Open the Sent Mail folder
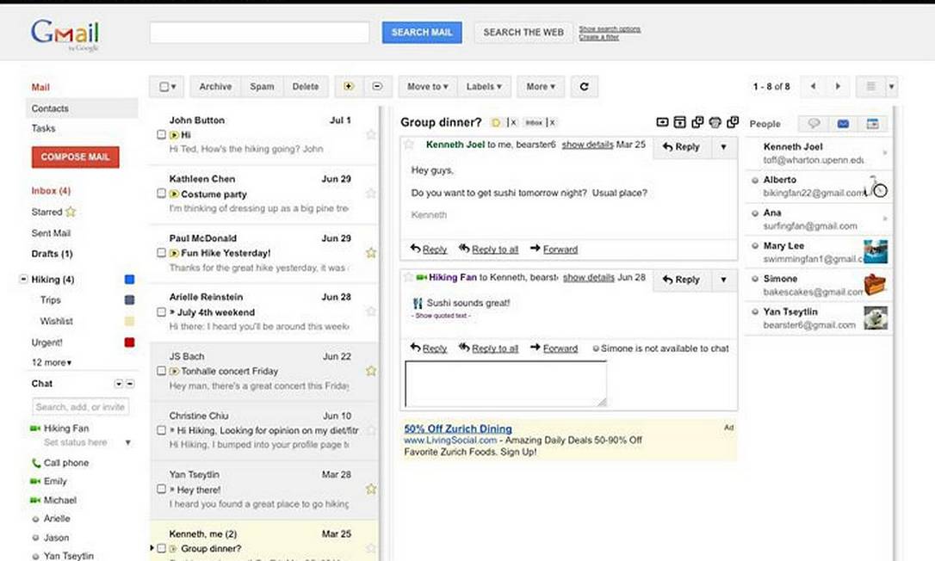The height and width of the screenshot is (561, 935). tap(51, 233)
